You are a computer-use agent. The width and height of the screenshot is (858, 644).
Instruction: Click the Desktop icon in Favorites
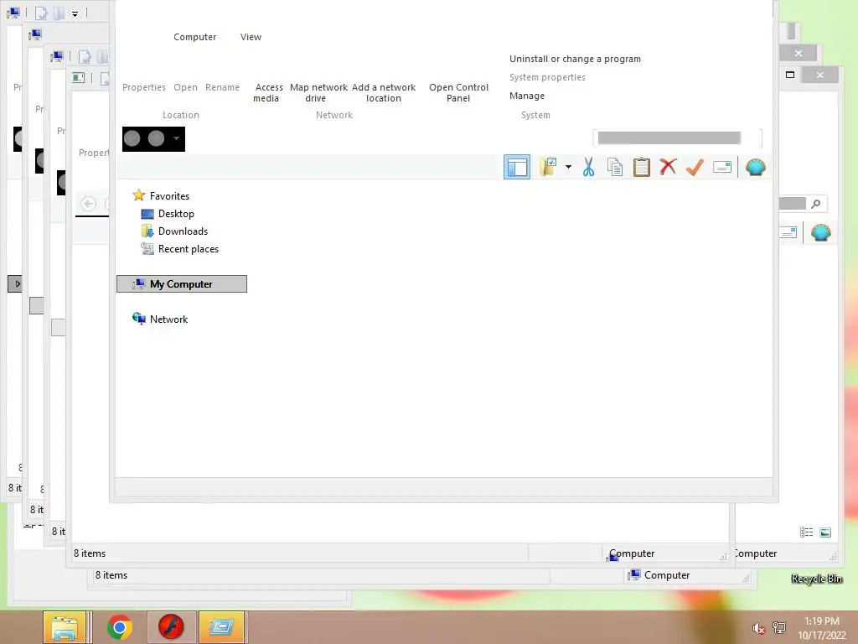tap(147, 214)
